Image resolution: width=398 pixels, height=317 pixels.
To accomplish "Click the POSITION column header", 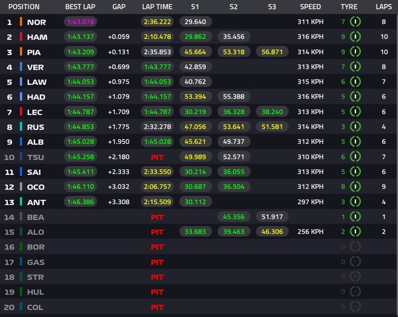I will pos(24,6).
